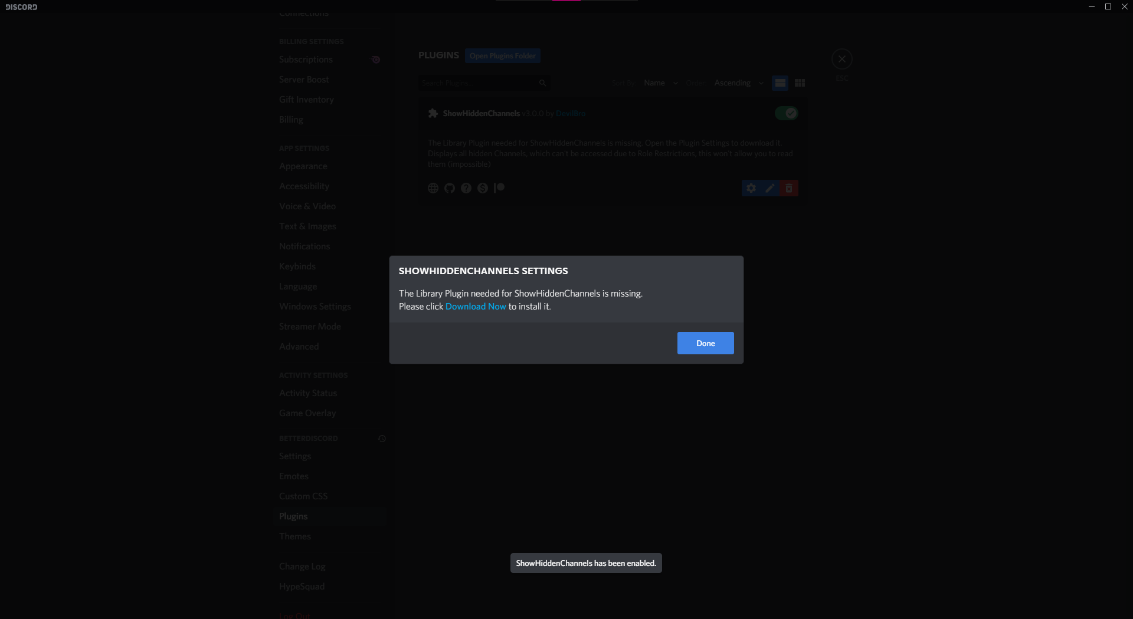Click the BetterDiscord update indicator icon
The height and width of the screenshot is (619, 1133).
pyautogui.click(x=382, y=438)
